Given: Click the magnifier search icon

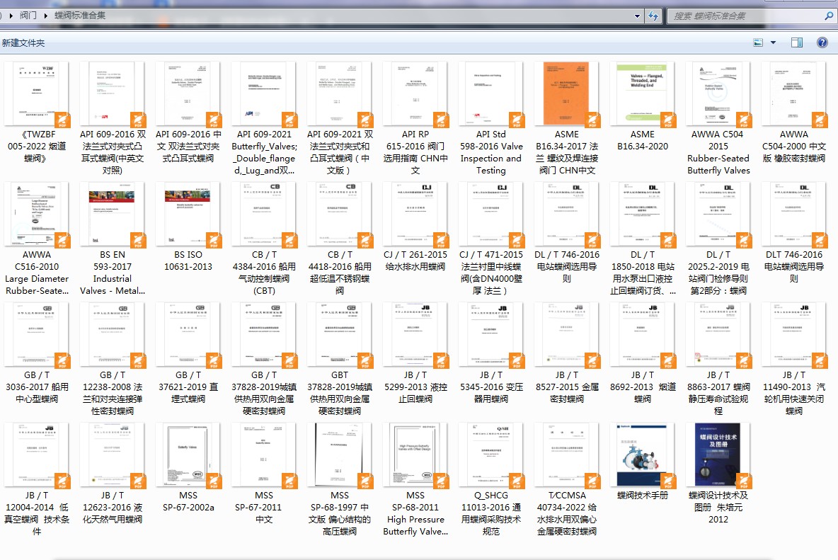Looking at the screenshot, I should click(x=829, y=16).
